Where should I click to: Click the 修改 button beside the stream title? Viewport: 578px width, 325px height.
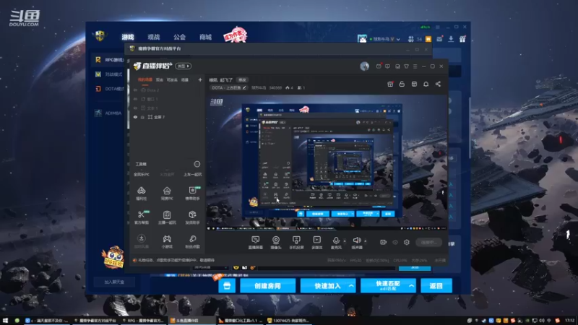coord(242,79)
